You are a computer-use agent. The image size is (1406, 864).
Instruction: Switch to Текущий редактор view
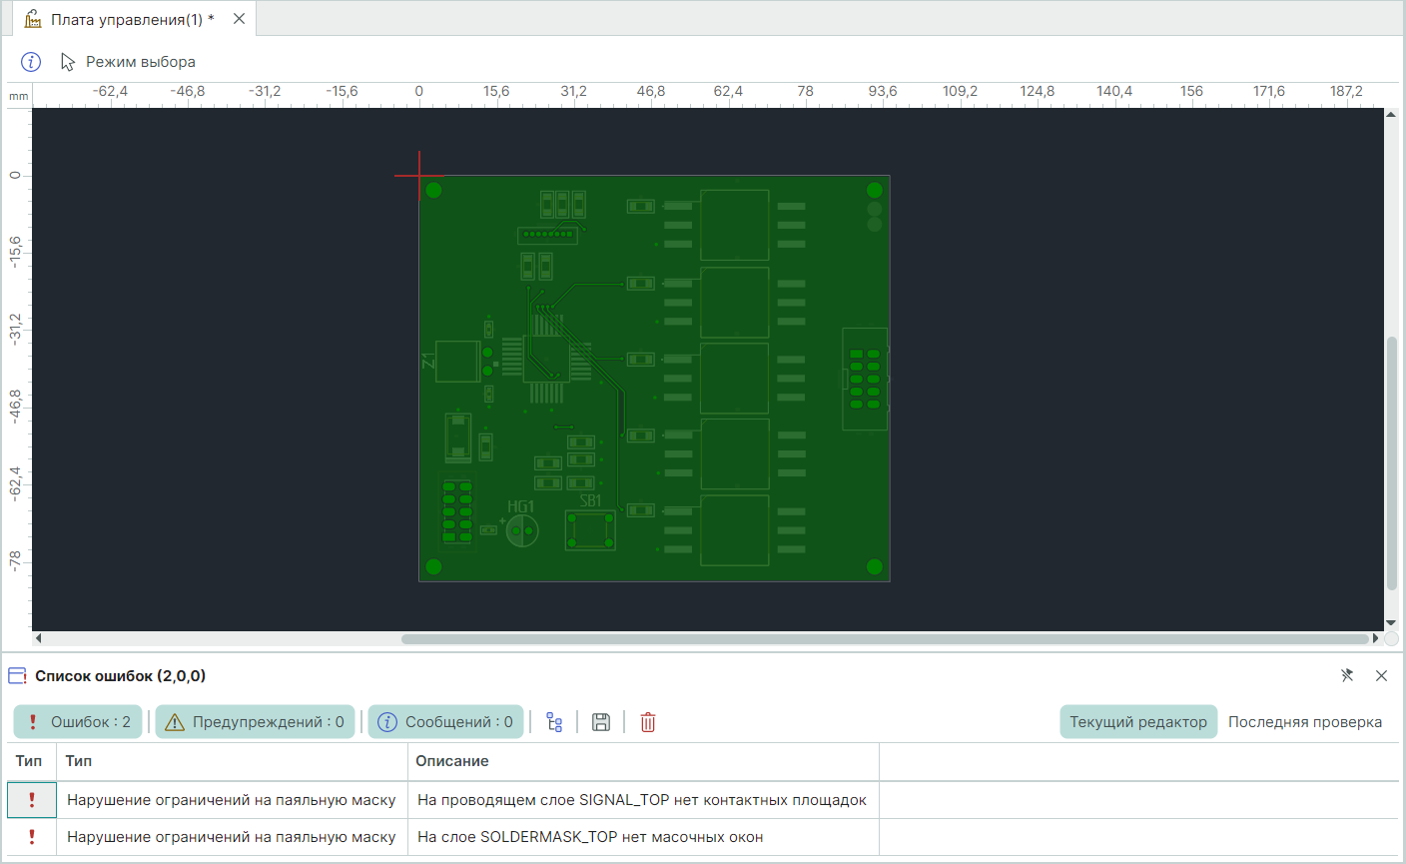tap(1137, 722)
